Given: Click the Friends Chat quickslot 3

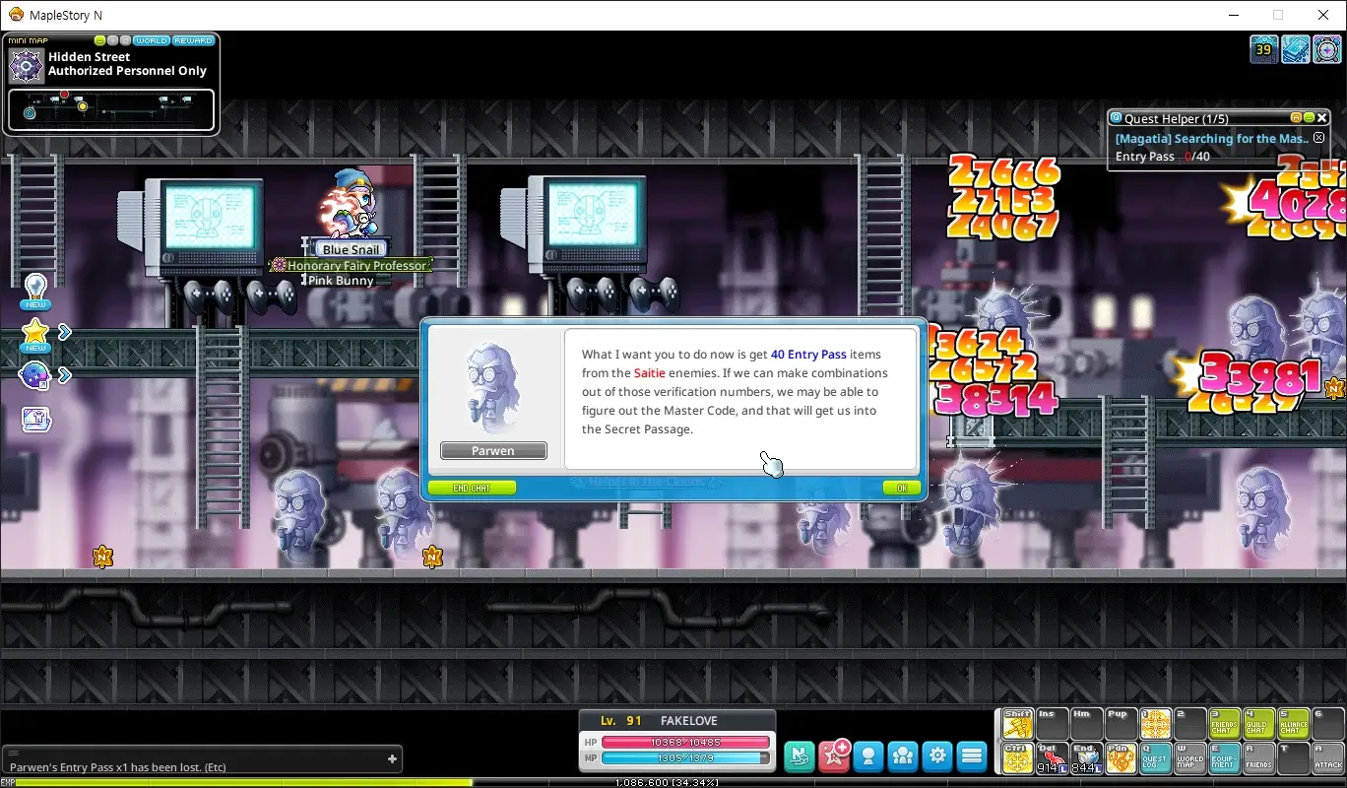Looking at the screenshot, I should coord(1225,724).
